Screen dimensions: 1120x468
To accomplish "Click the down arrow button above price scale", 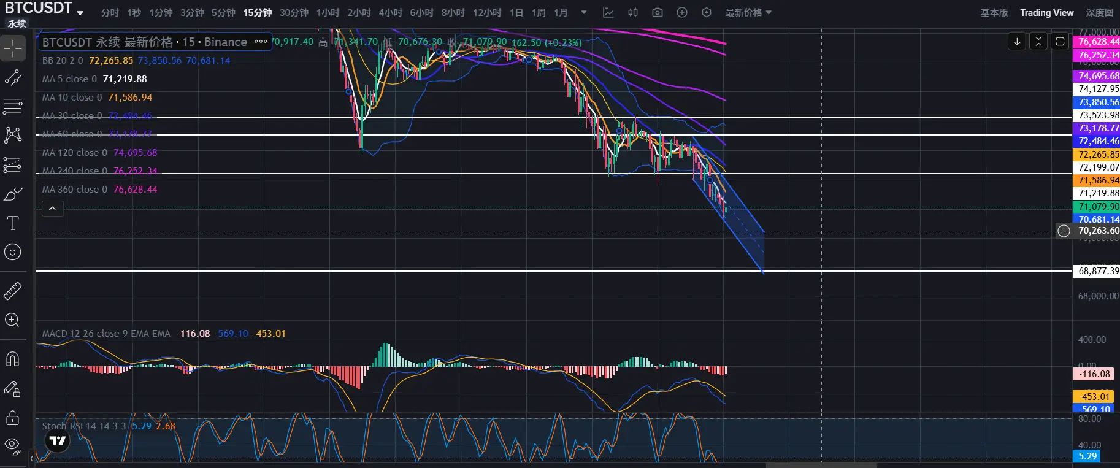I will (1017, 42).
